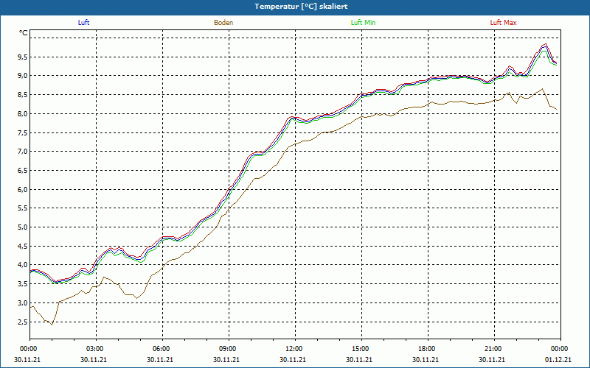Click the Boden curve minimum near 01:00
Image resolution: width=590 pixels, height=368 pixels.
pos(52,325)
